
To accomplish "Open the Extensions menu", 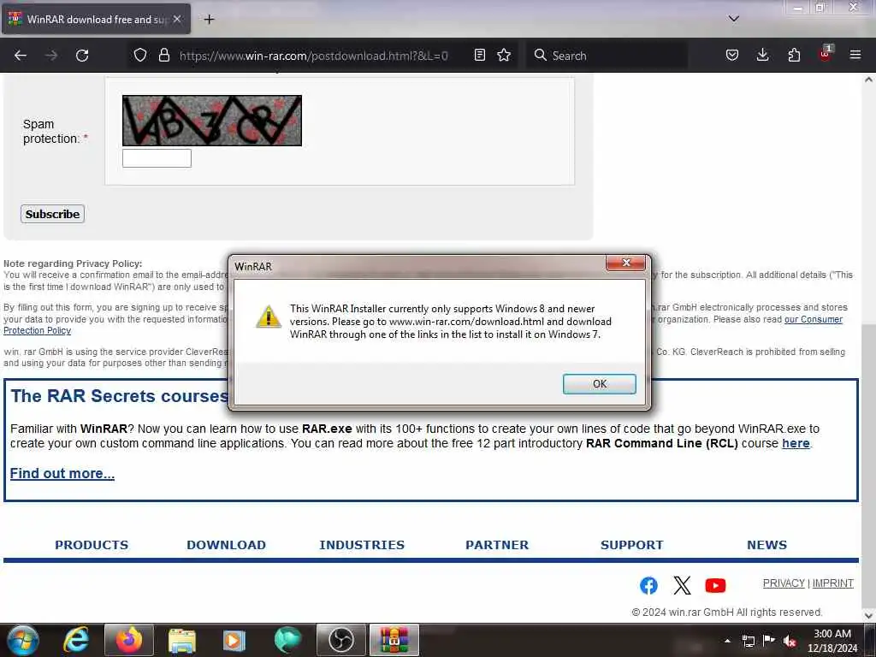I will point(794,55).
